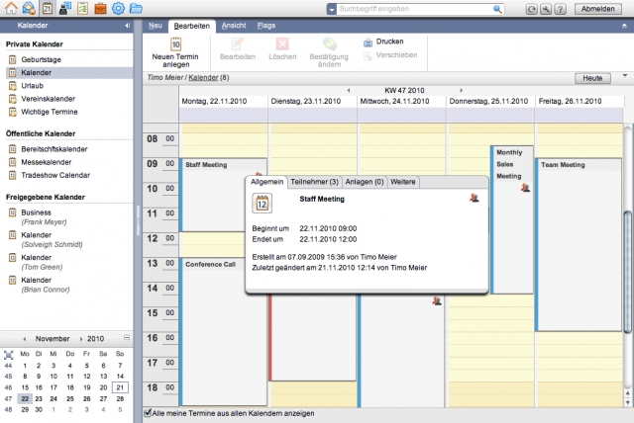This screenshot has width=634, height=423.
Task: Open the search field dropdown arrow
Action: click(x=330, y=9)
